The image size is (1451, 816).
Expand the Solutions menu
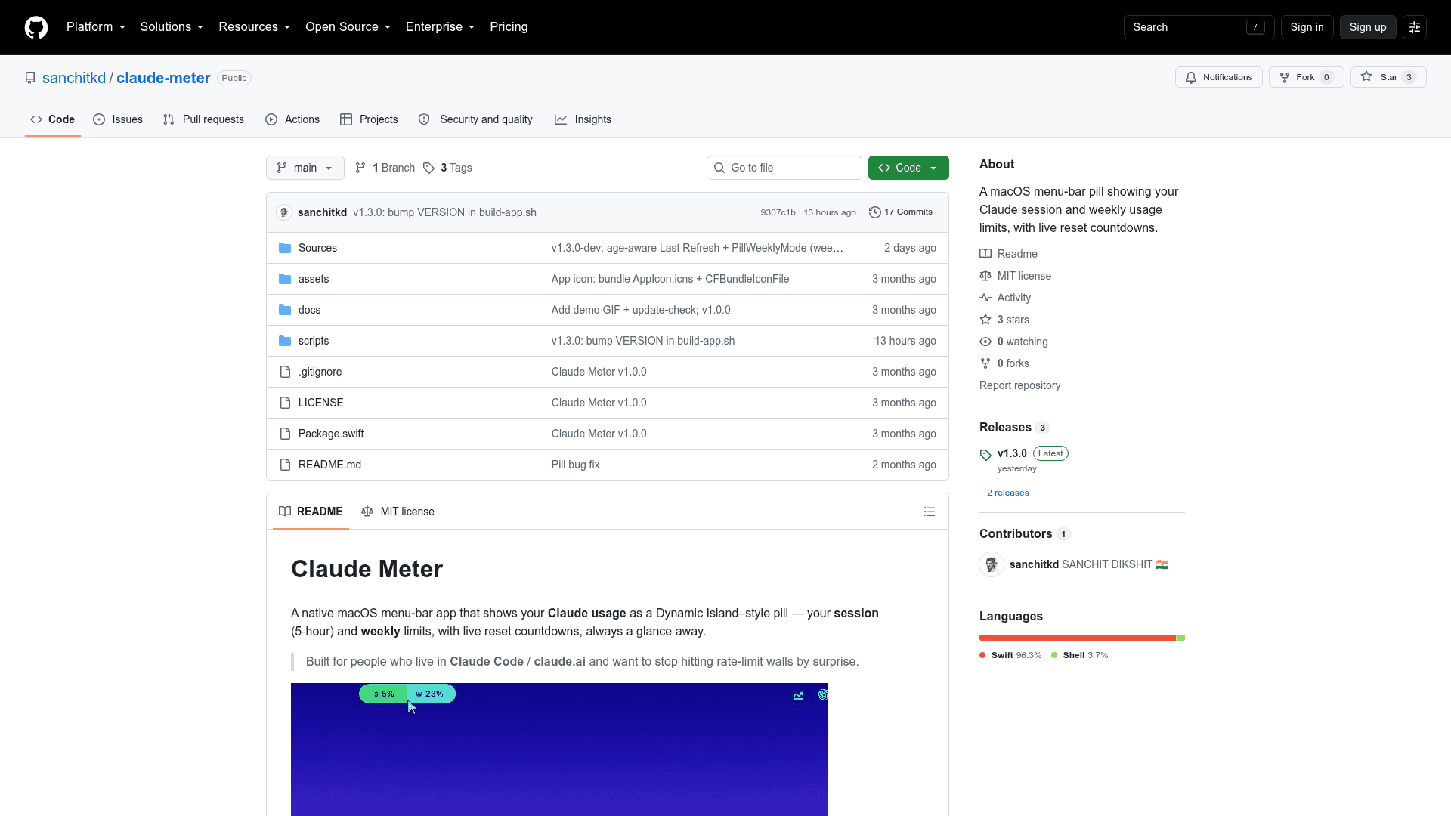click(172, 27)
